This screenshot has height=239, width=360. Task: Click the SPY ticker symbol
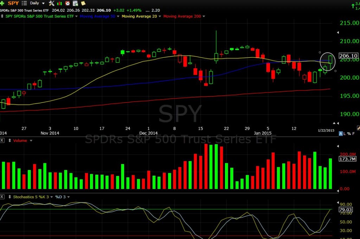pyautogui.click(x=13, y=3)
